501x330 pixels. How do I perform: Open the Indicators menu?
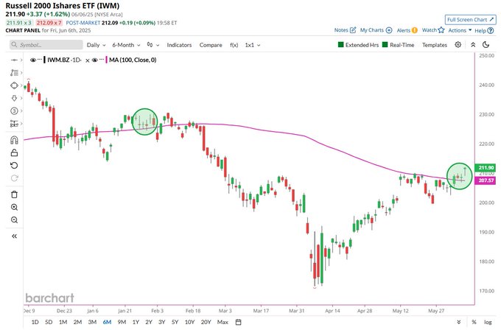(x=179, y=45)
